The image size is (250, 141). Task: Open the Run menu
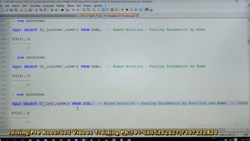79,6
